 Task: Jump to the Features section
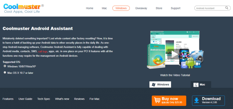(8, 99)
